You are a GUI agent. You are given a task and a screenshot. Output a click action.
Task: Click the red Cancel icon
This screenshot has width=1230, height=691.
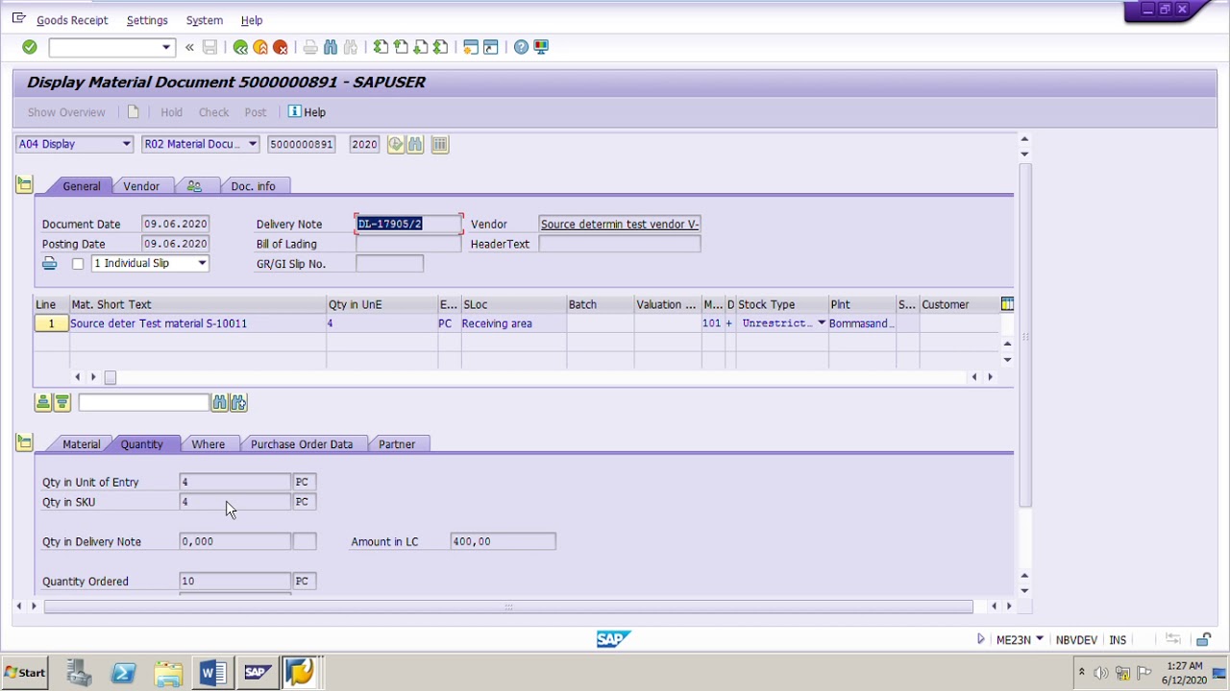tap(281, 47)
